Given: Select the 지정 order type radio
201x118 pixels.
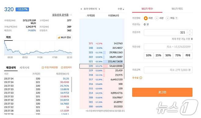Looking at the screenshot, I should coord(146,18).
